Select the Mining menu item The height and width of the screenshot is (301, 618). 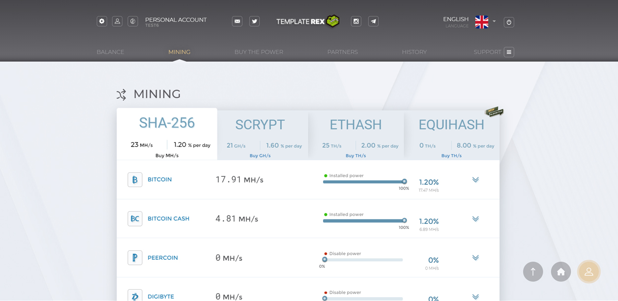[179, 52]
